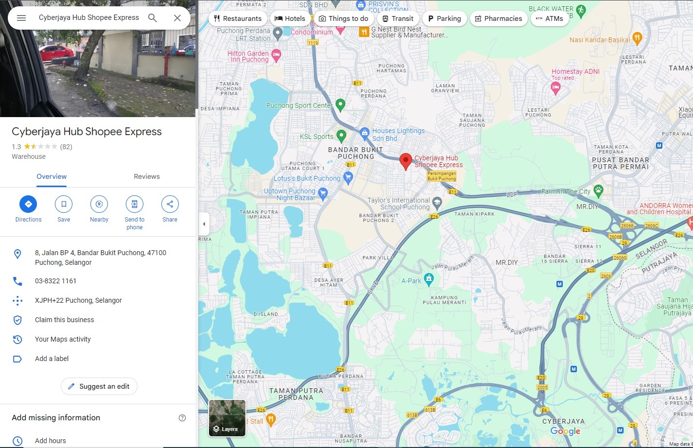Click the Send to phone icon
Screen dimensions: 693x448
click(x=135, y=204)
